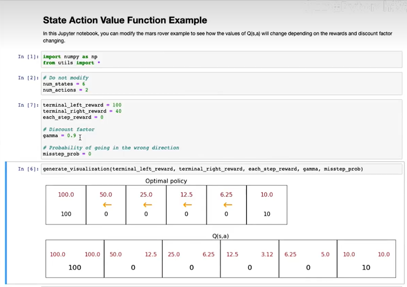Click 12.5 beside 50.0 in the Q(s,a) table
Viewport: 407px width, 287px height.
151,254
